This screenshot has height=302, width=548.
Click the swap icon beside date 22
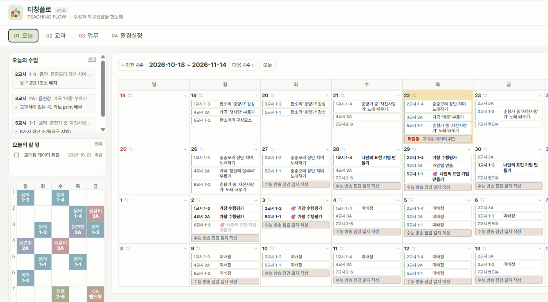click(x=414, y=95)
